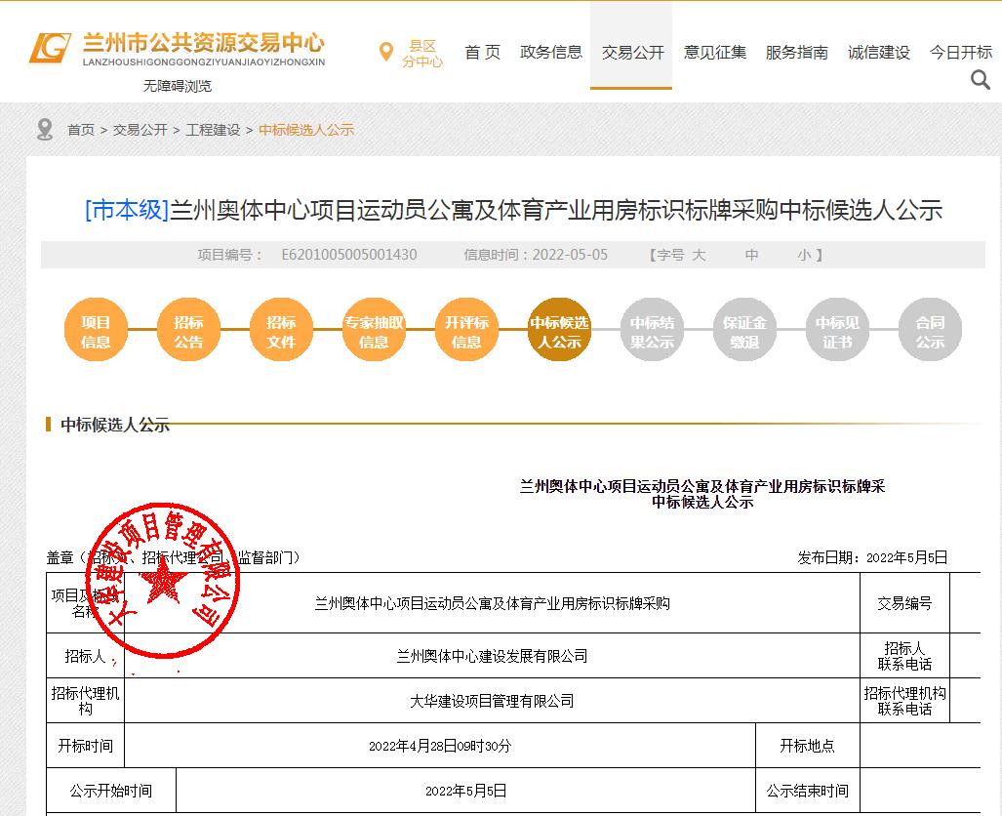Open the 政务信息 menu item
This screenshot has height=816, width=1002.
pos(551,54)
